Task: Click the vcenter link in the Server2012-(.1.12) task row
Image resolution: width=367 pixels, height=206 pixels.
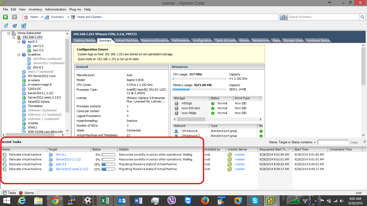Action: [240, 159]
